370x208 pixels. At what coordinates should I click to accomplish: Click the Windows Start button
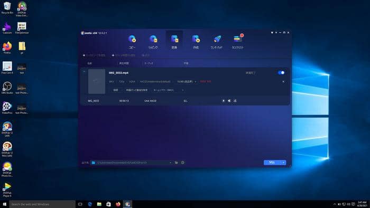[x=4, y=204]
